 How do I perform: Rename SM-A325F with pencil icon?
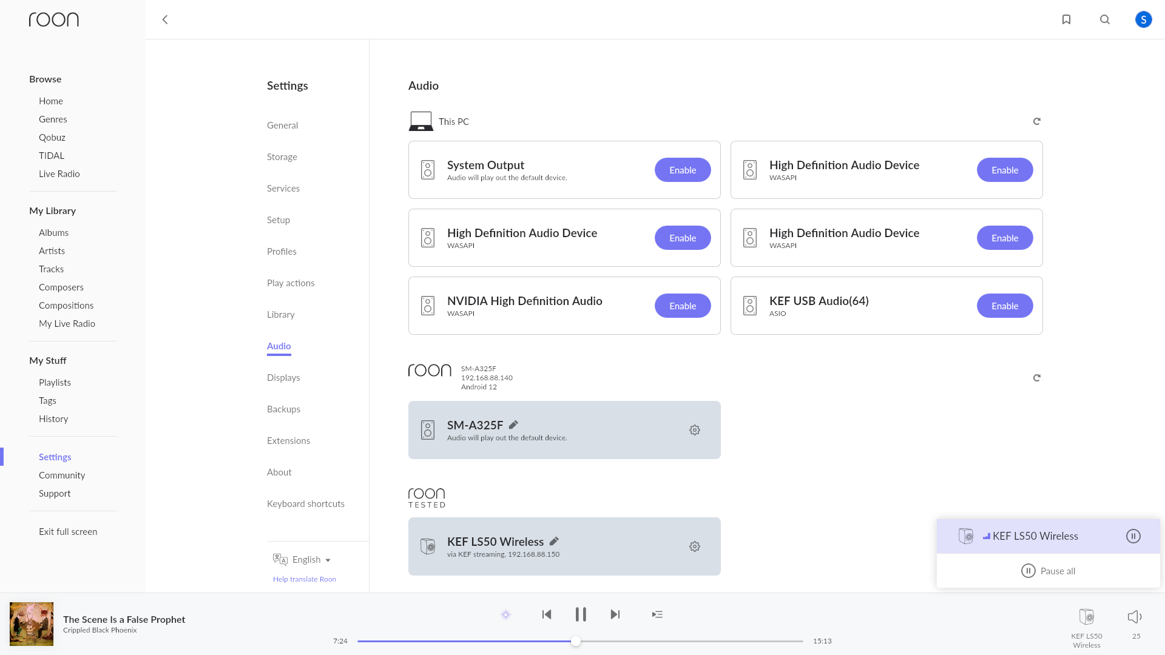pos(513,425)
